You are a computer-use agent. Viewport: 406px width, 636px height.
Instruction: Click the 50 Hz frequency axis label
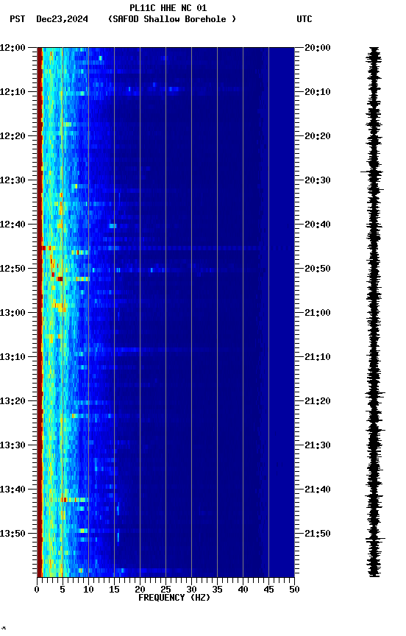[x=294, y=590]
